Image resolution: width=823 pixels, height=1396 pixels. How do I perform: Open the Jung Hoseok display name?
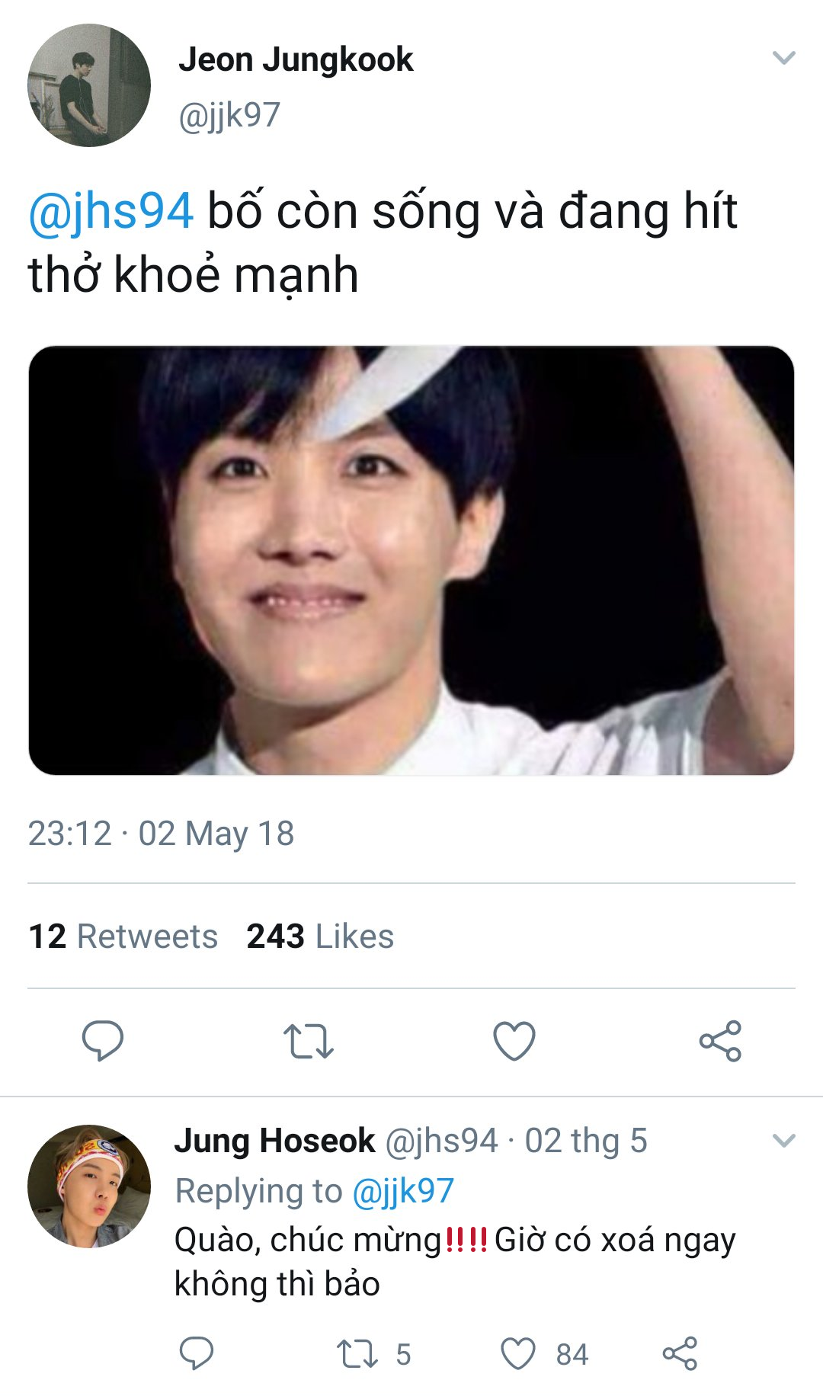click(x=274, y=1141)
